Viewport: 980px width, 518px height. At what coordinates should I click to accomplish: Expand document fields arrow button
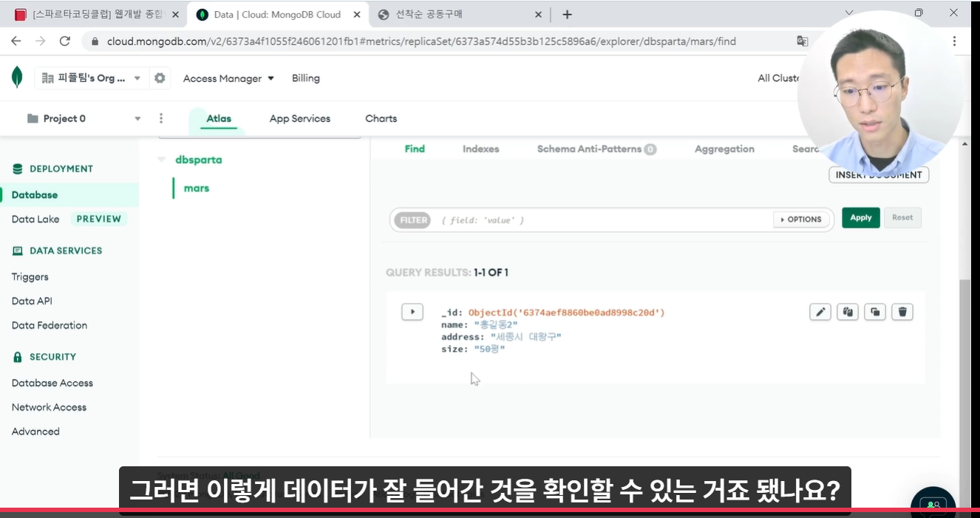pos(412,312)
